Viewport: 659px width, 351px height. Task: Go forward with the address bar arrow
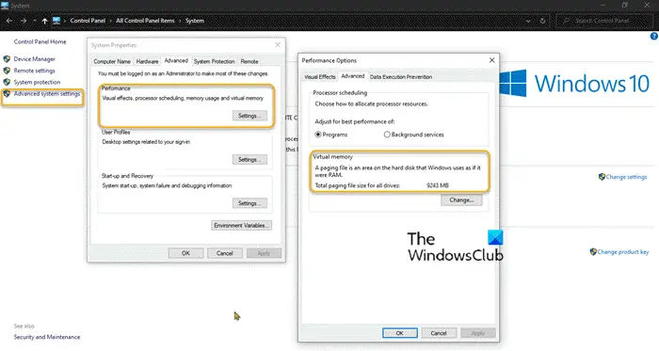point(24,21)
